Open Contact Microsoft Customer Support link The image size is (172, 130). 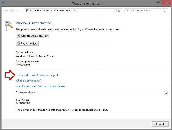37,75
